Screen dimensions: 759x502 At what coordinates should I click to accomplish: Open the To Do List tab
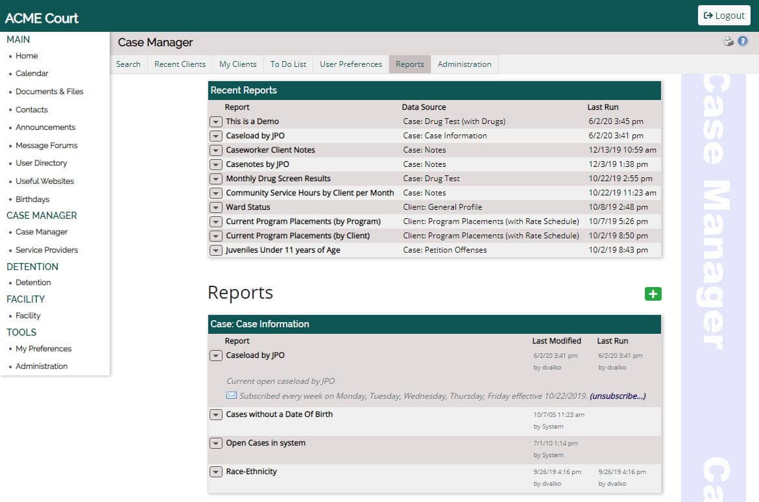pyautogui.click(x=288, y=64)
